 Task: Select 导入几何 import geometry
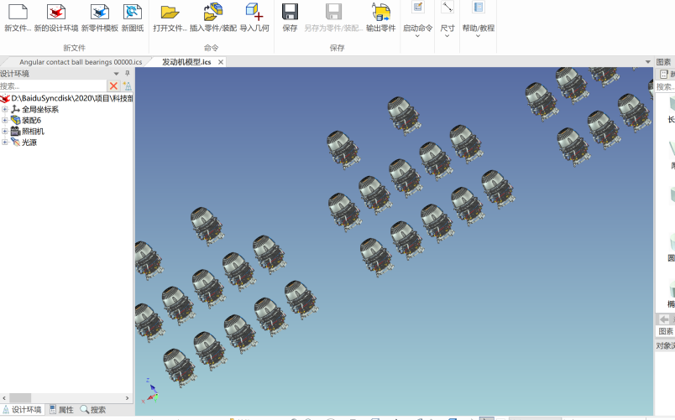coord(254,18)
